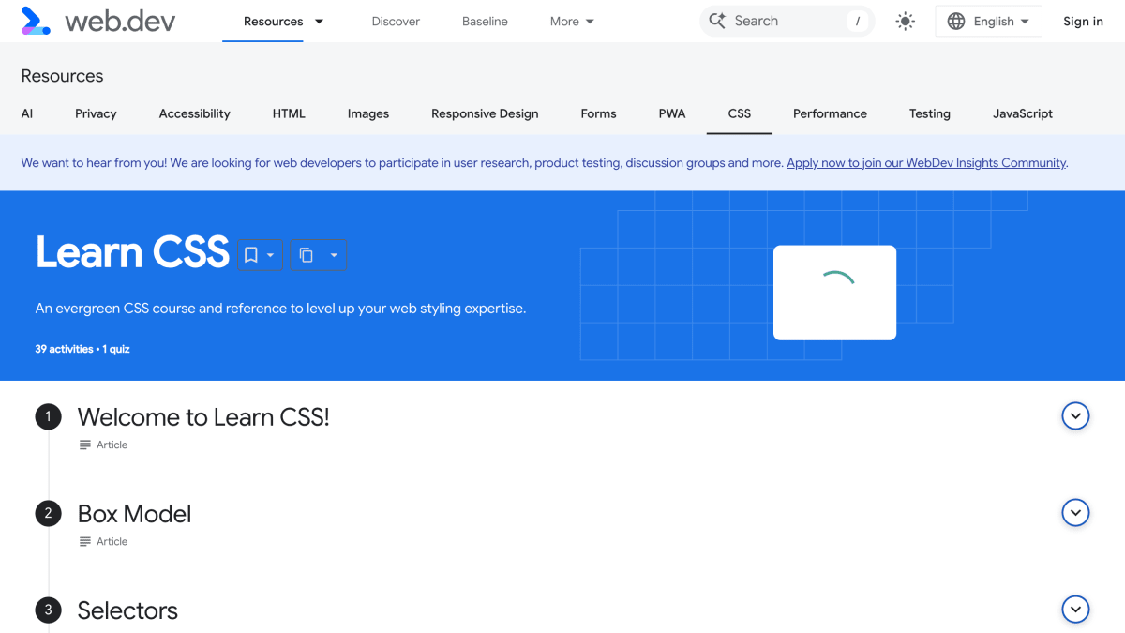Open the Selectors lesson

click(127, 610)
